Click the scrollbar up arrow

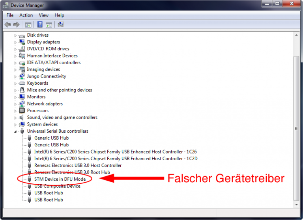(x=296, y=35)
